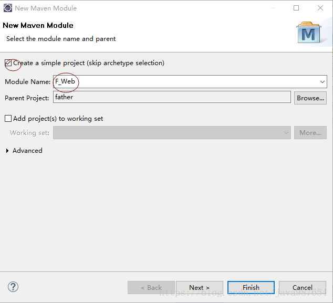Click into the Module Name field
Image resolution: width=333 pixels, height=303 pixels.
click(x=190, y=82)
